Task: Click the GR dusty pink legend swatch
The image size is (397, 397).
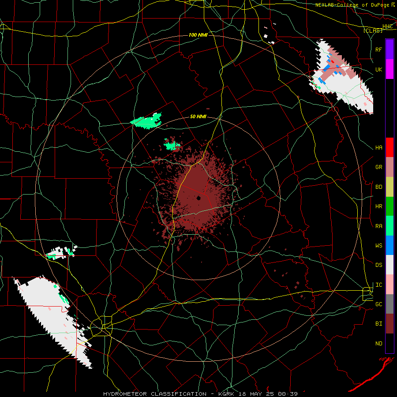Action: click(390, 167)
